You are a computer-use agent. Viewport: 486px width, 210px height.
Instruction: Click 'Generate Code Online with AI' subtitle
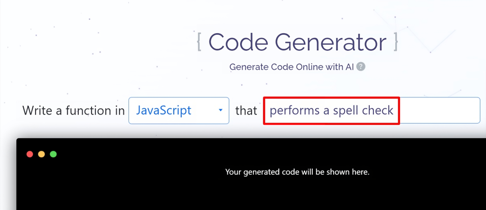(x=292, y=67)
